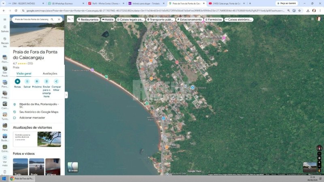This screenshot has width=324, height=182.
Task: Open the Praia photos thumbnail
Action: click(36, 167)
